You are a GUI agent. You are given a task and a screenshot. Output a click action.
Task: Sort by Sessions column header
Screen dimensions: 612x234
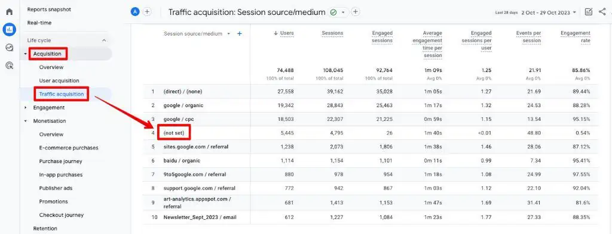coord(332,33)
